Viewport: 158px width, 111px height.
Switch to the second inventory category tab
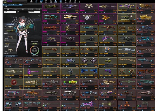[x=15, y=9]
